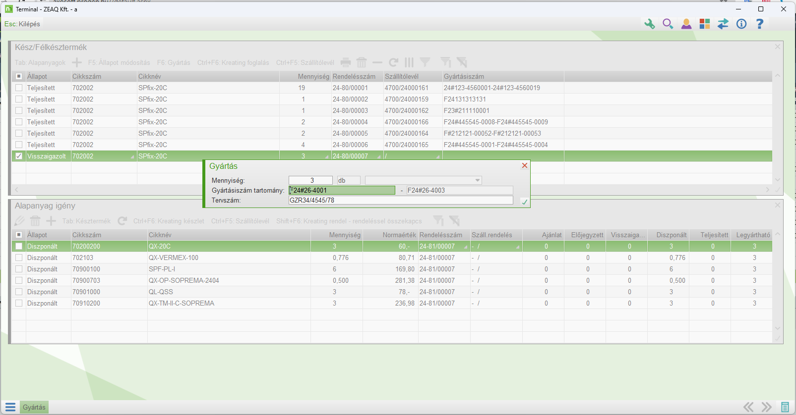Click the funnel-with-bar filter icon in Alapanyag igény
The width and height of the screenshot is (796, 415).
(x=438, y=221)
